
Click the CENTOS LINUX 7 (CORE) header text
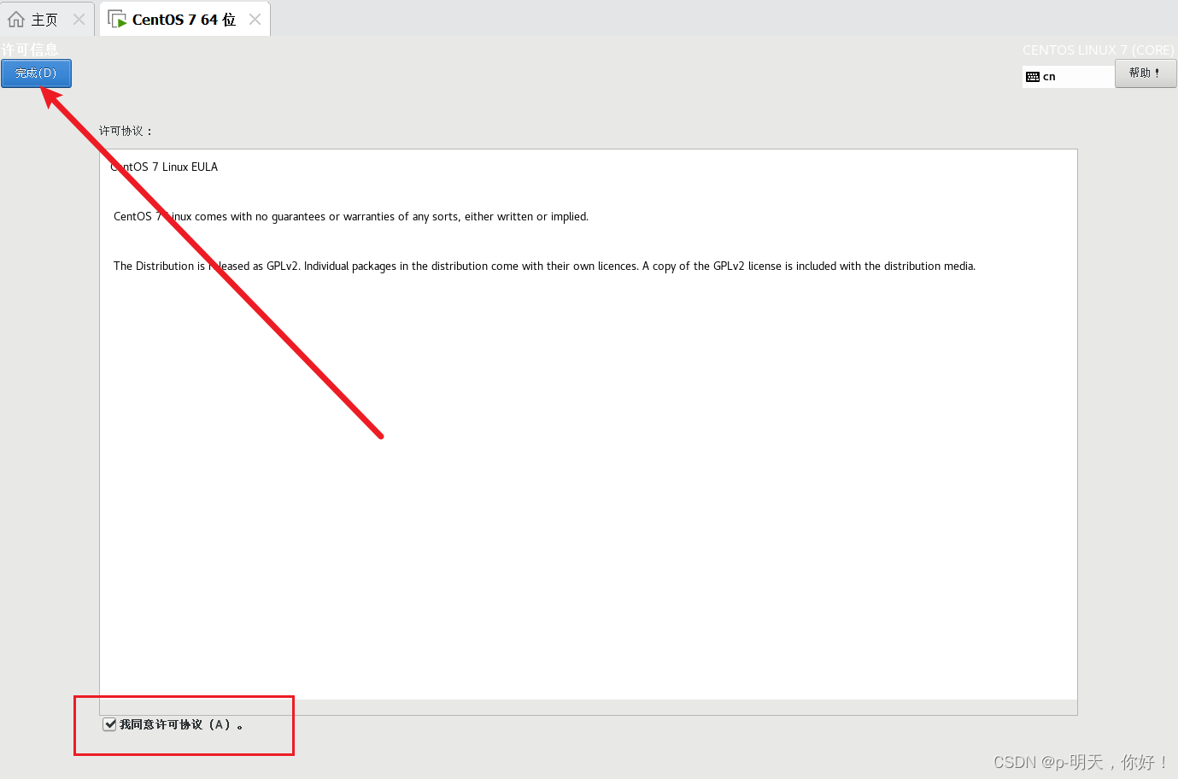click(x=1099, y=50)
